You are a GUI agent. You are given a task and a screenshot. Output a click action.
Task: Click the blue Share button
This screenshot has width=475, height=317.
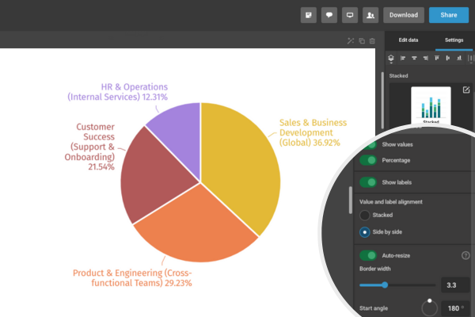click(449, 15)
